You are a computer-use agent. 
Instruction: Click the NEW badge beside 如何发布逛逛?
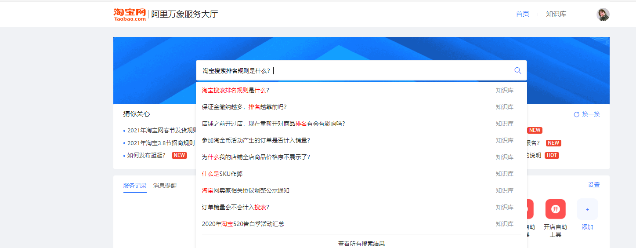[x=179, y=155]
